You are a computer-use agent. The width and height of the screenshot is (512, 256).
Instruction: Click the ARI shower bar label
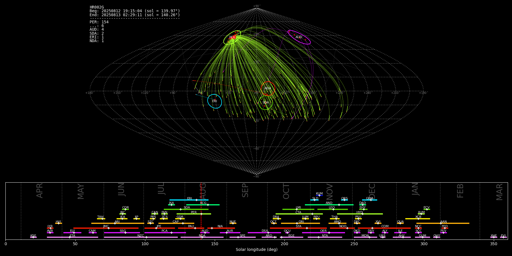(x=117, y=222)
